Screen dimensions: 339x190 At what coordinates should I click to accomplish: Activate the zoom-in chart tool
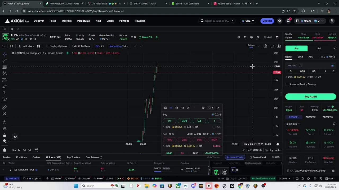pyautogui.click(x=5, y=114)
